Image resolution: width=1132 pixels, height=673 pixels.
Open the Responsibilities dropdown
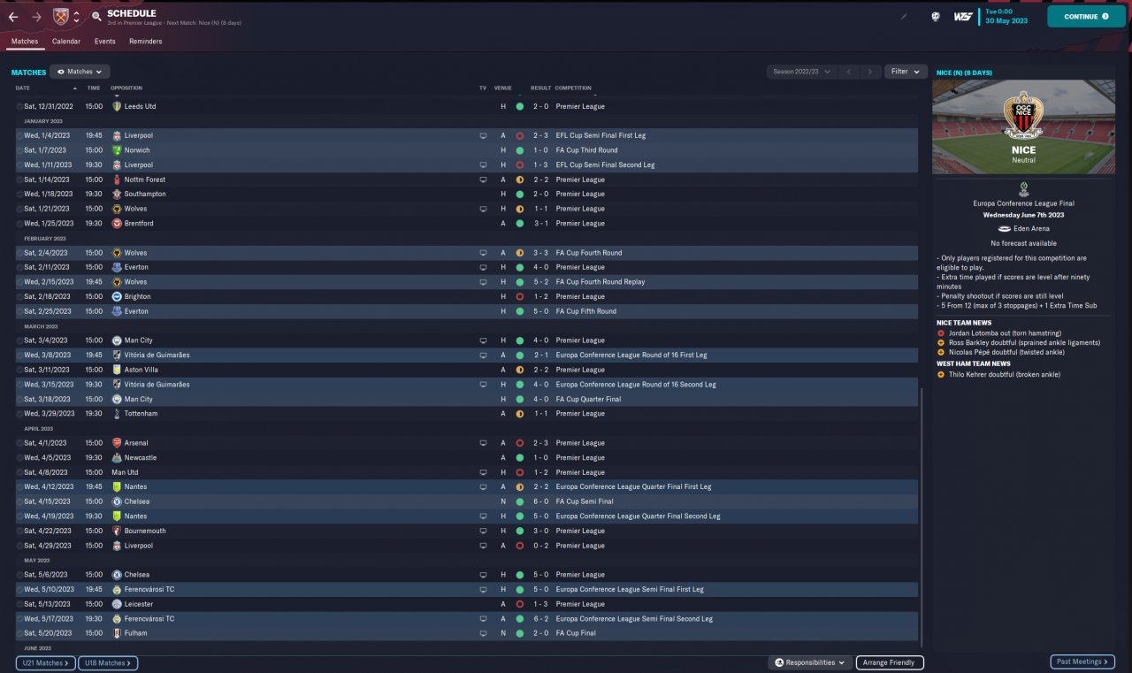point(810,662)
